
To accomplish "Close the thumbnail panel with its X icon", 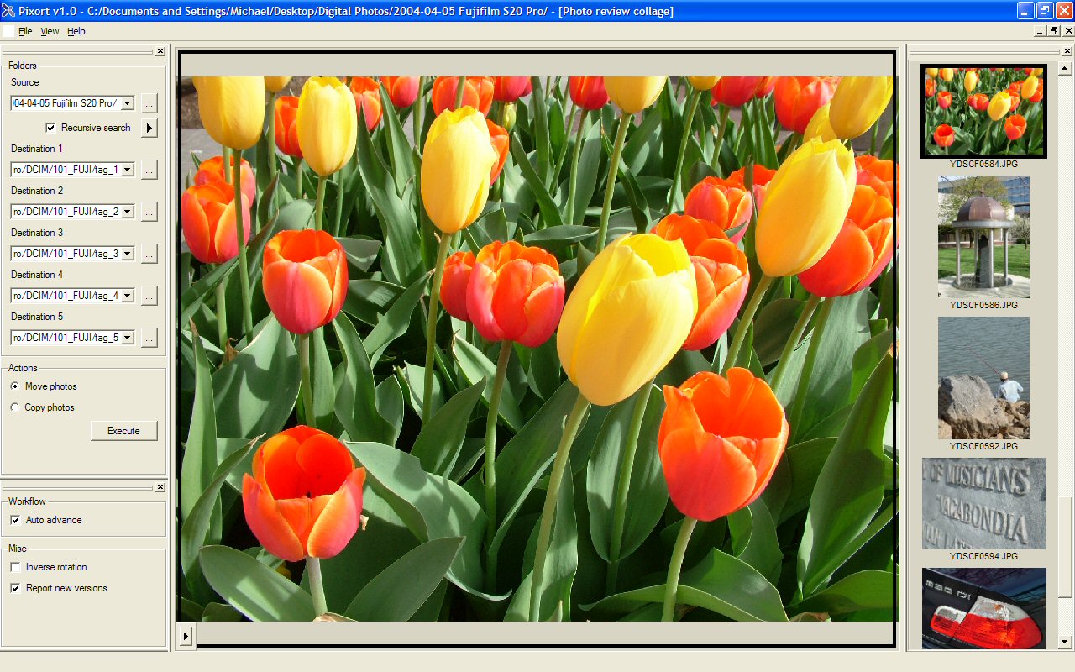I will (x=1067, y=51).
